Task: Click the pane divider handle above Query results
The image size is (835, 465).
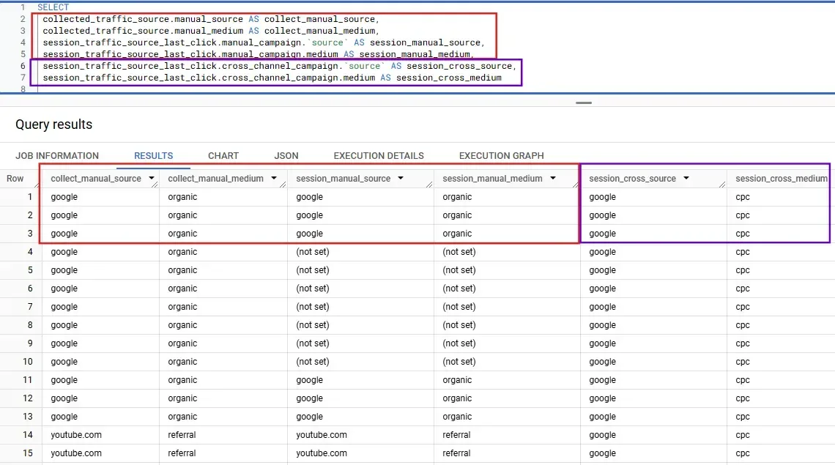Action: tap(583, 103)
